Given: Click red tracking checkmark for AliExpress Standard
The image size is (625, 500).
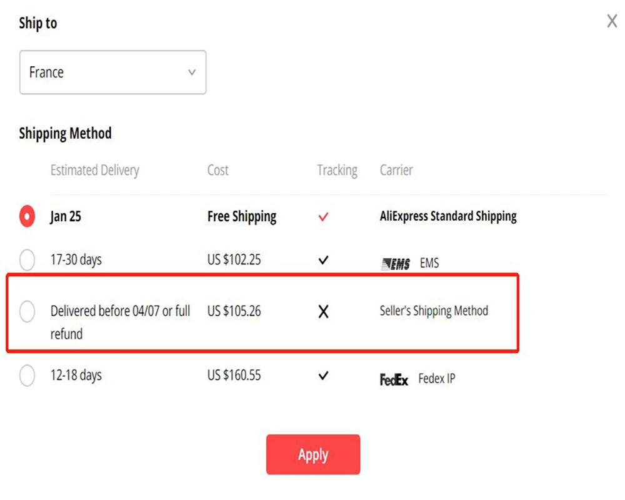Looking at the screenshot, I should coord(323,217).
